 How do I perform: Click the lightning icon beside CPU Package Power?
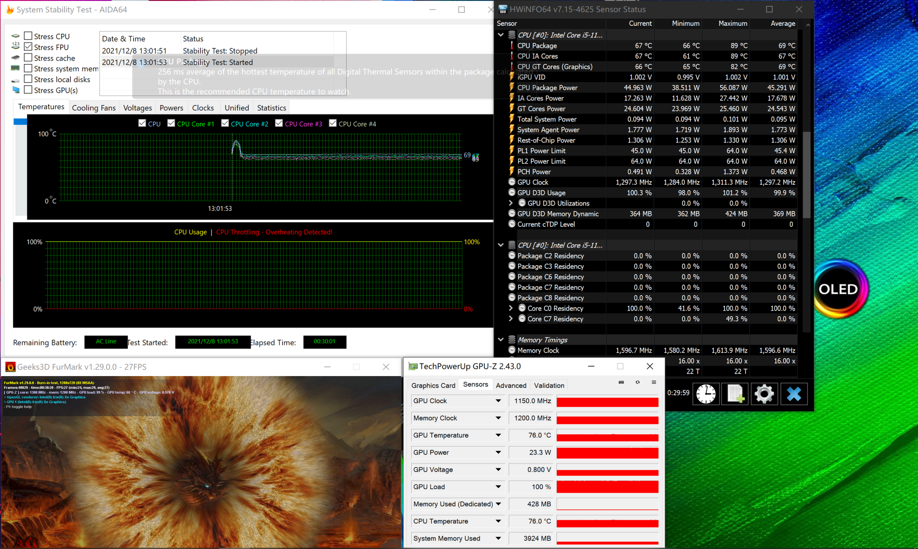tap(512, 87)
